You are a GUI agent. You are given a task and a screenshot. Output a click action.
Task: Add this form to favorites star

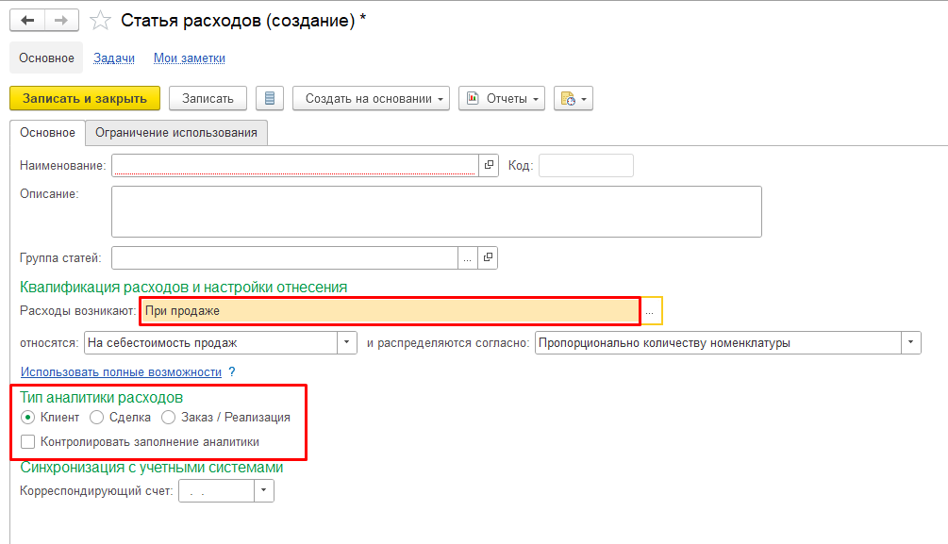point(98,20)
